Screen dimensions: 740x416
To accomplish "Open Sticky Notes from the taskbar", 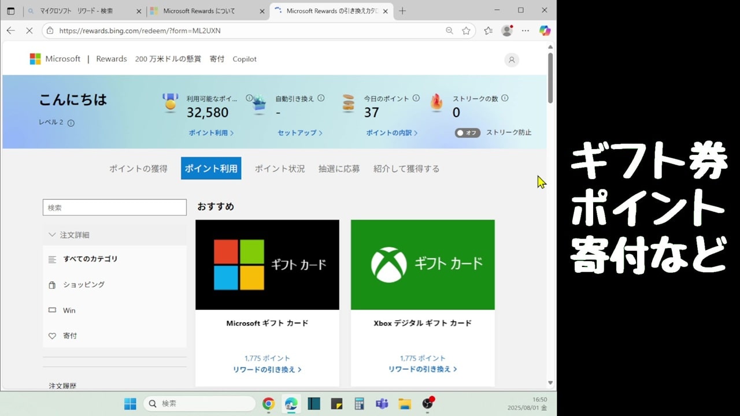I will click(x=336, y=403).
